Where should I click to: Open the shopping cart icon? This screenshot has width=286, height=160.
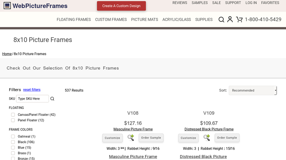(239, 20)
